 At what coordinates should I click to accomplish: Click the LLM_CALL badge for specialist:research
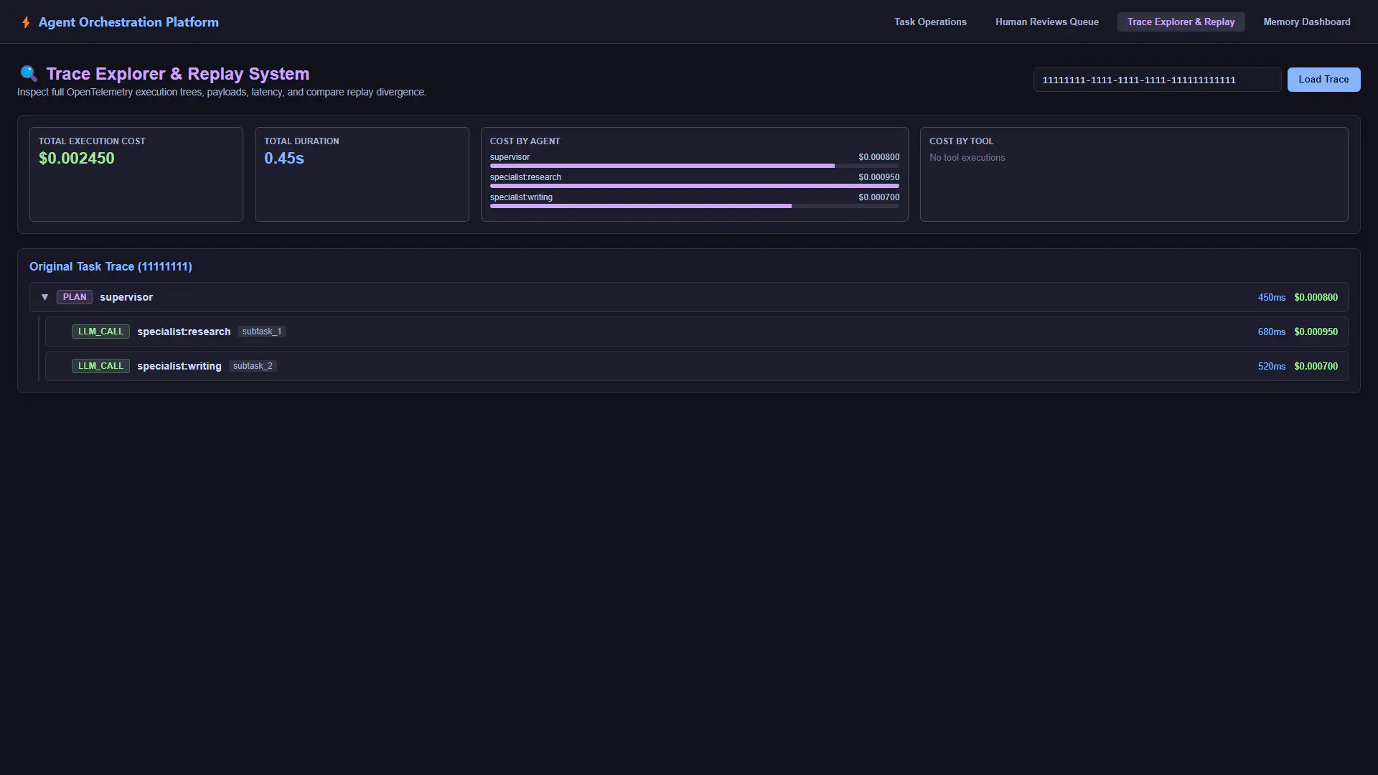coord(100,332)
